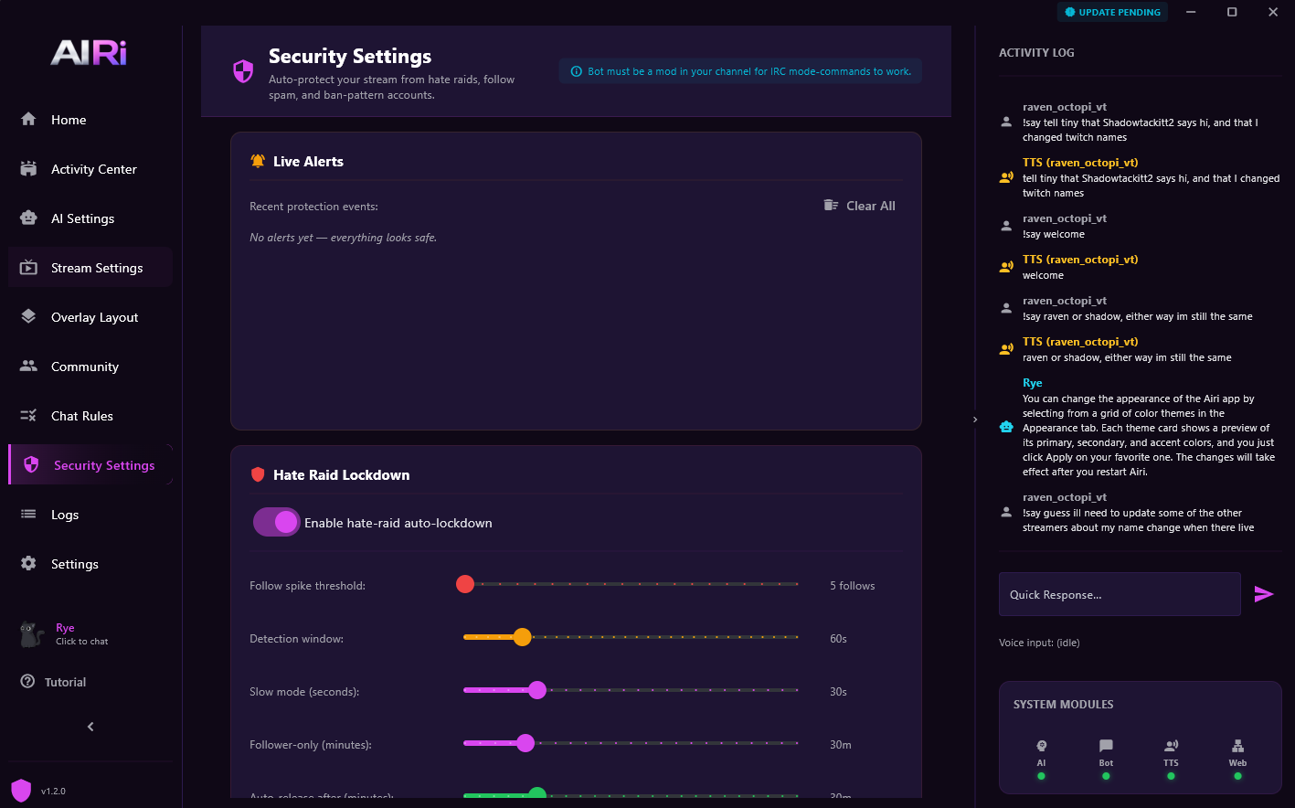Toggle the AI module status indicator
Screen dimensions: 1295x808
click(1041, 776)
